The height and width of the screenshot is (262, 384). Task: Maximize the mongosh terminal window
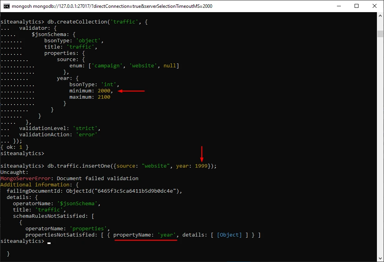point(357,6)
